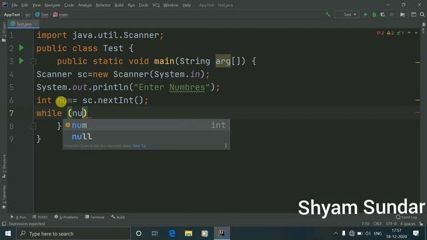Open the Event Log

click(x=406, y=217)
